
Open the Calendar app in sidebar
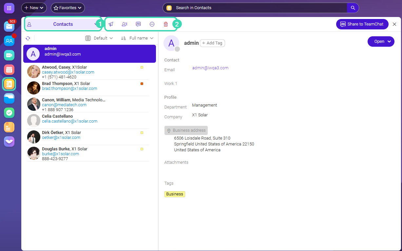[9, 70]
